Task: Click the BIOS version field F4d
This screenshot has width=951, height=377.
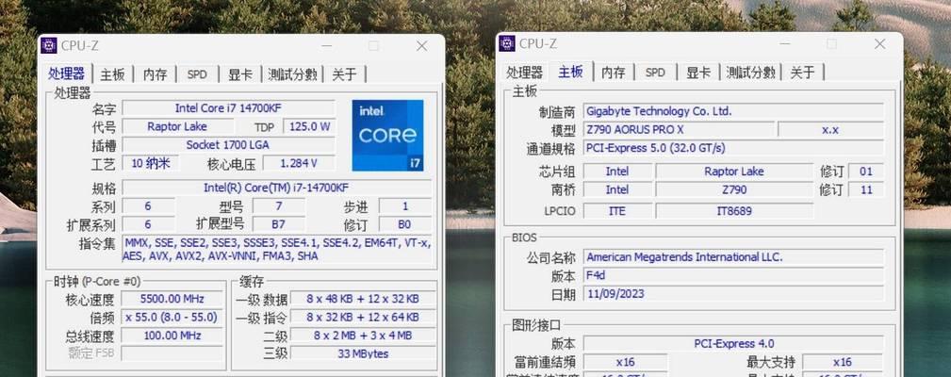Action: pos(733,275)
